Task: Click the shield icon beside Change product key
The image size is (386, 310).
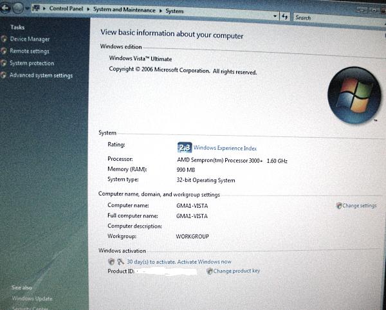Action: tap(209, 271)
